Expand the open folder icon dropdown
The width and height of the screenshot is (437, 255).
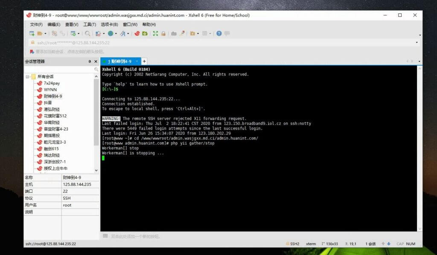click(45, 34)
